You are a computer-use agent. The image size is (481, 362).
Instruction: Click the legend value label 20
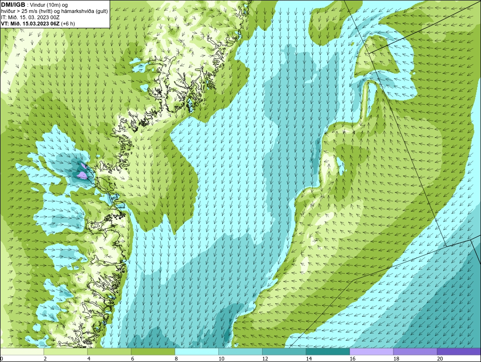[x=440, y=359]
